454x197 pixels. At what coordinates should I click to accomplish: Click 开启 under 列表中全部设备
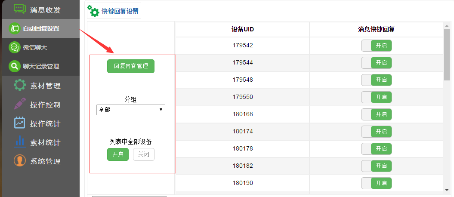tap(118, 154)
